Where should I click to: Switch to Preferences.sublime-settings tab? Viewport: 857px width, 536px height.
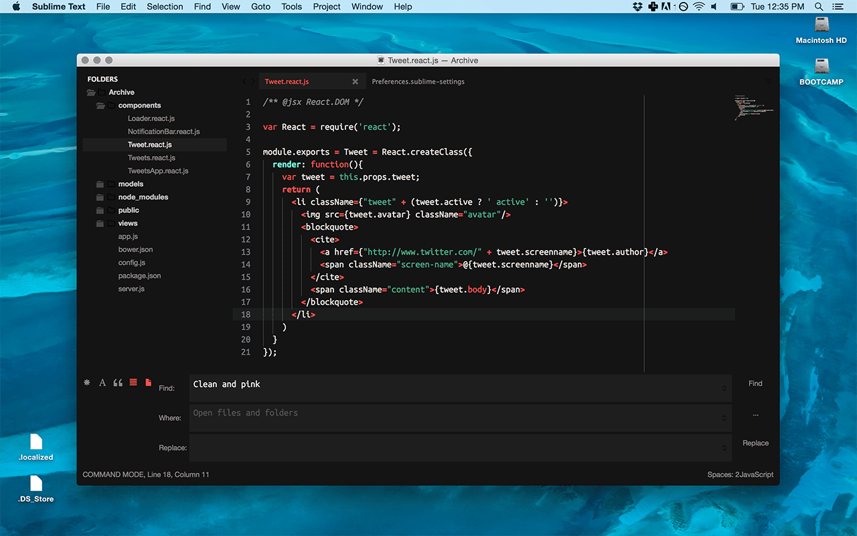coord(418,82)
